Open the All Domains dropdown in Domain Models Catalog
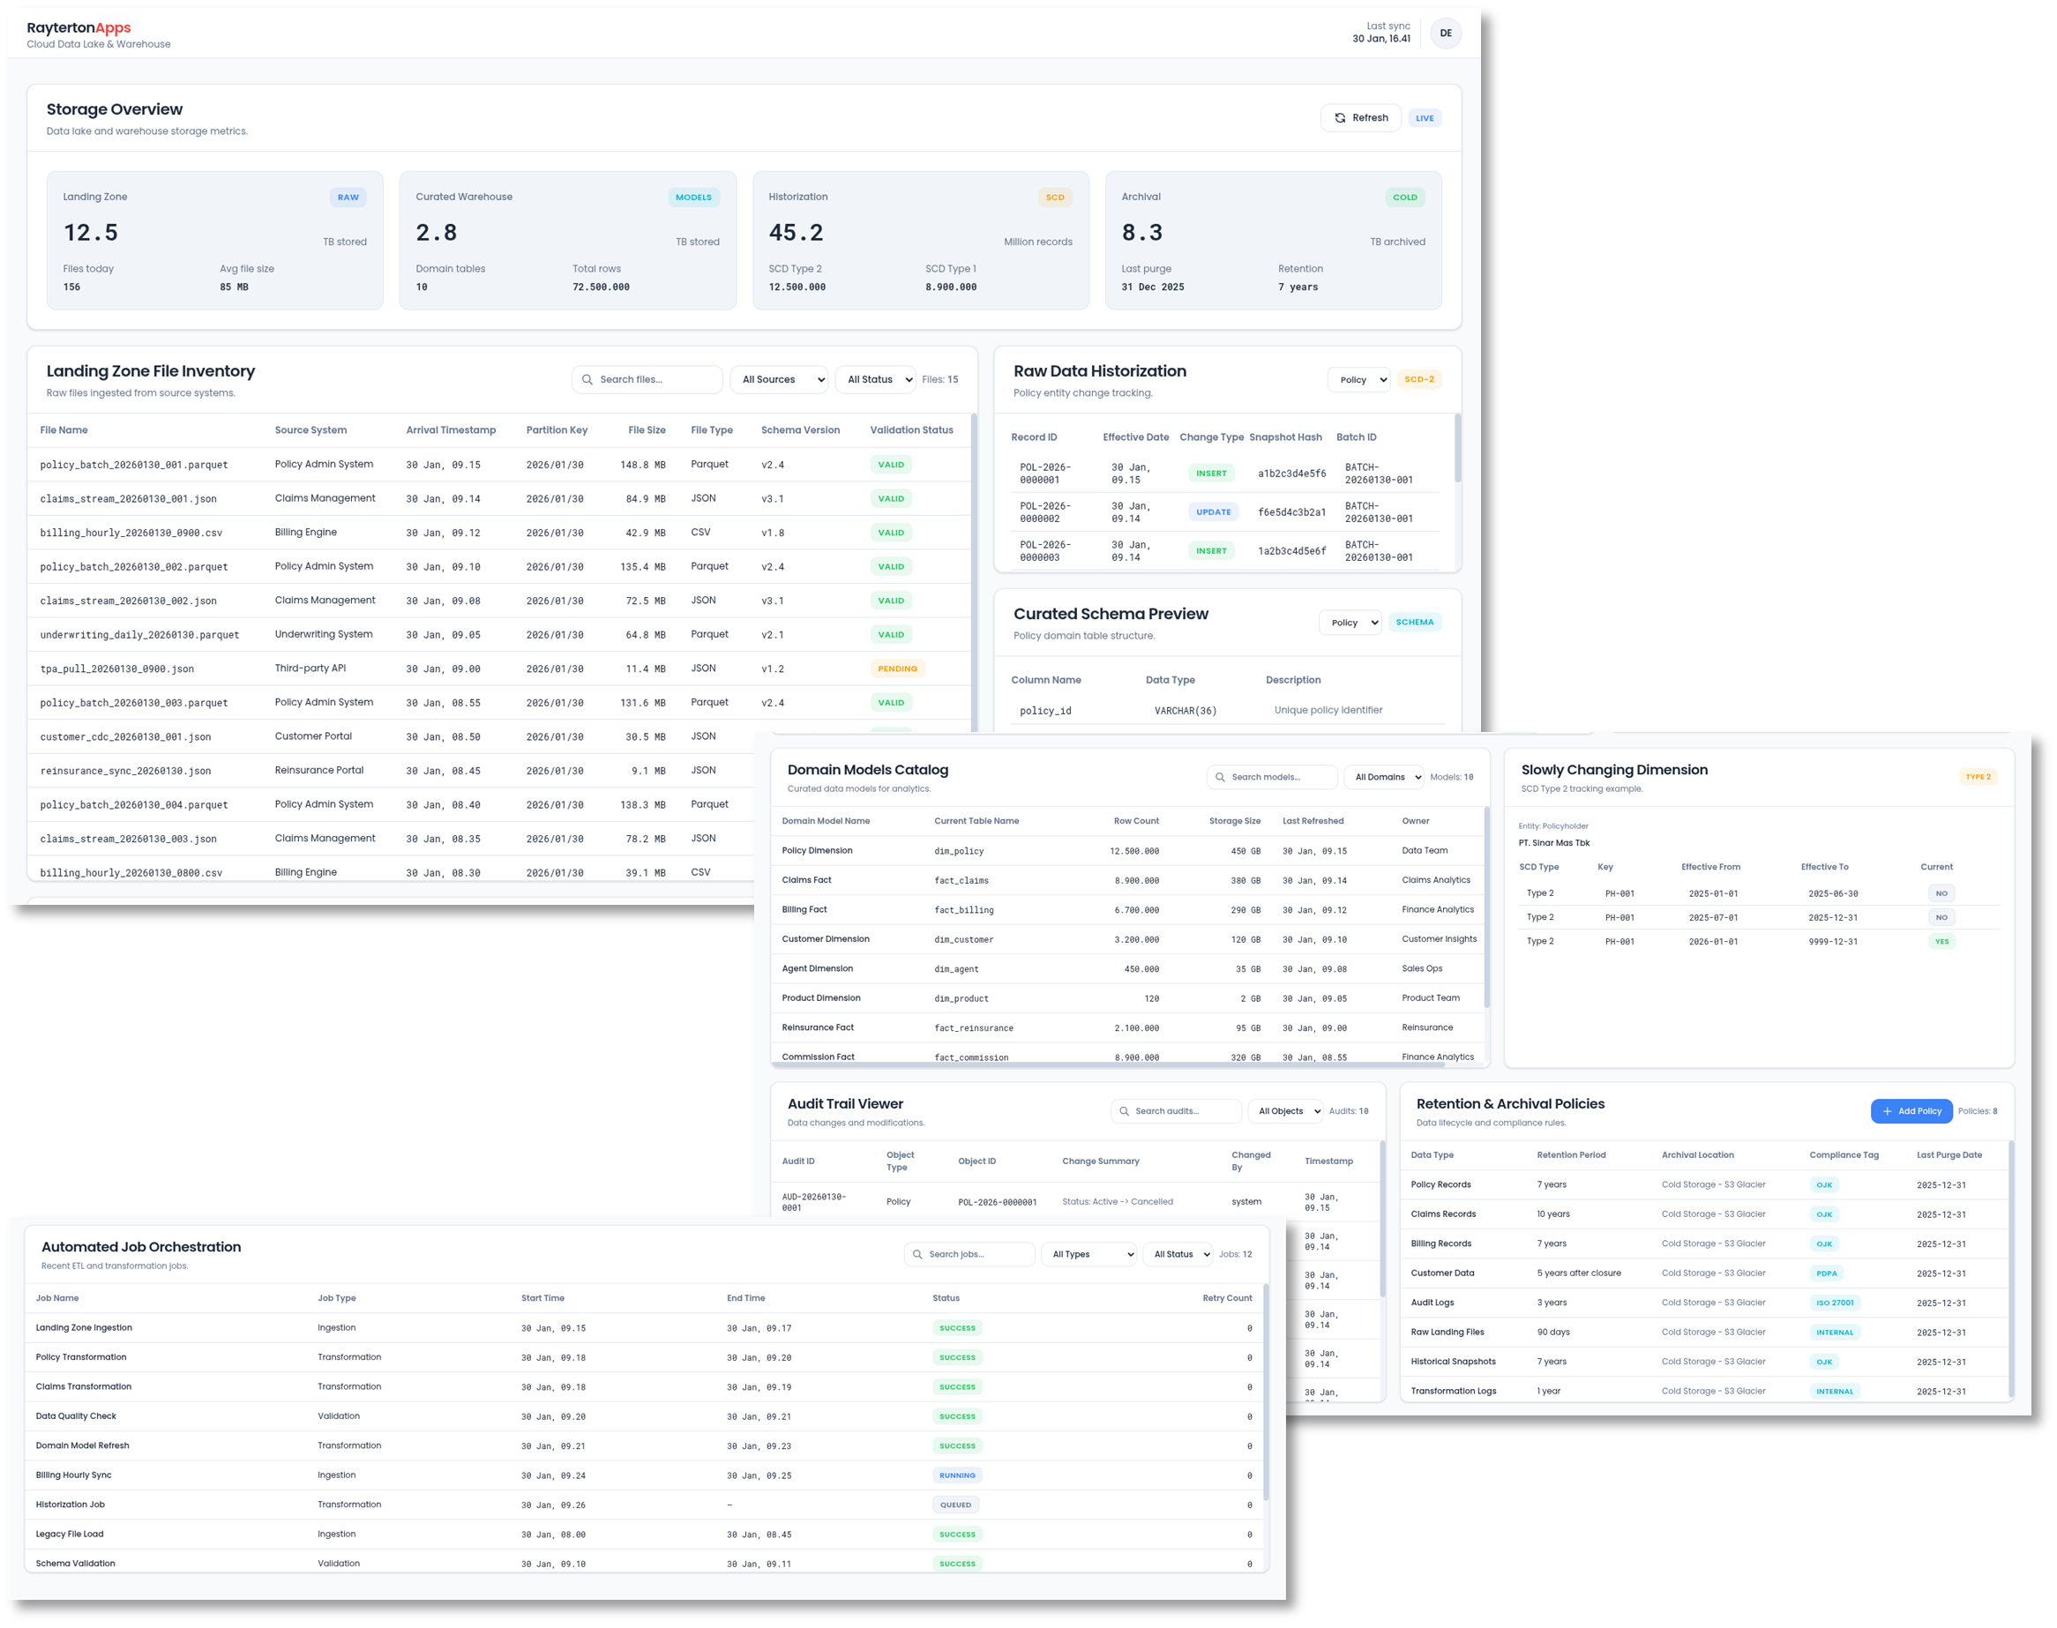The height and width of the screenshot is (1628, 2057). [1383, 777]
